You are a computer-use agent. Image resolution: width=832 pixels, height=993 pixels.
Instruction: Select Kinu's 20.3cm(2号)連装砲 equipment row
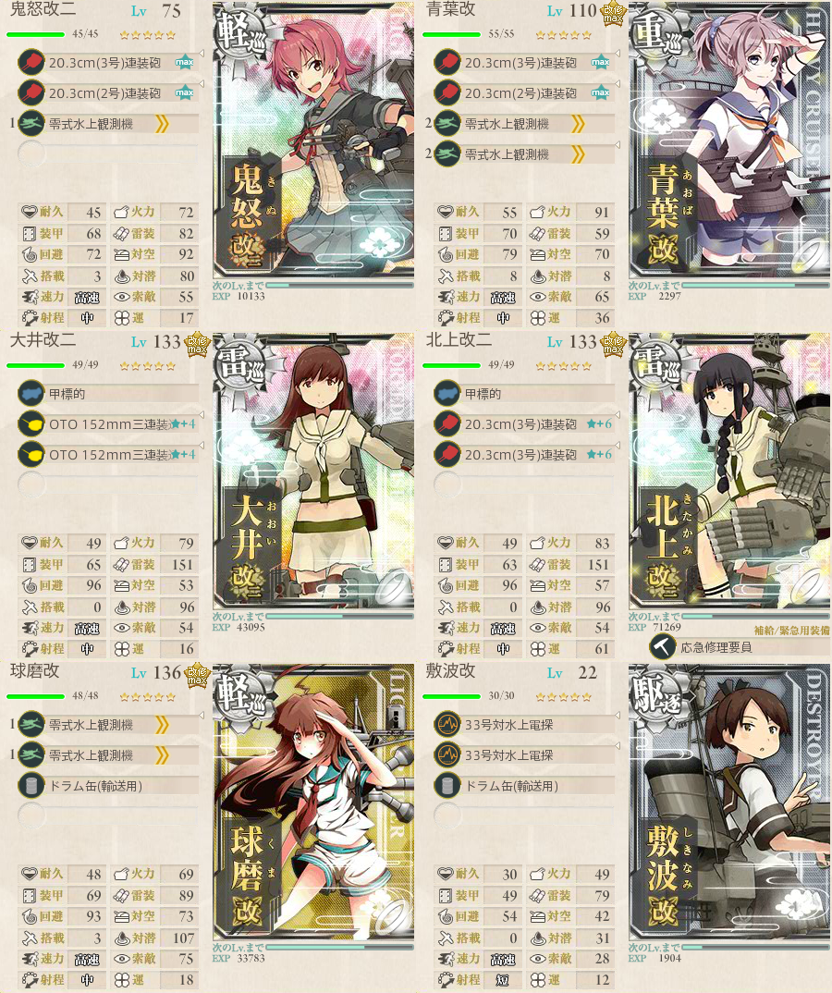[107, 93]
